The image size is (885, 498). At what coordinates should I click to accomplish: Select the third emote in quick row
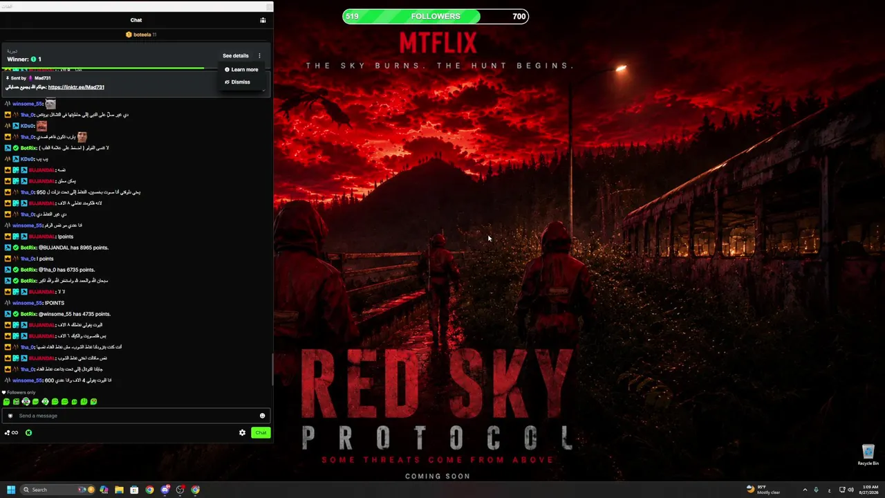point(26,402)
